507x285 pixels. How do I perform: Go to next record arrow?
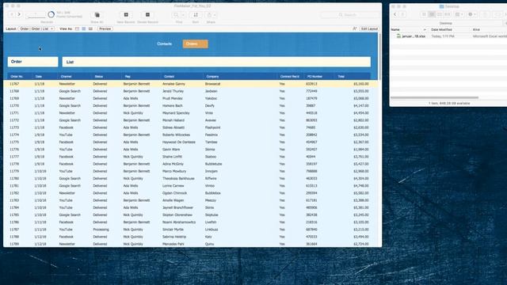coord(19,14)
